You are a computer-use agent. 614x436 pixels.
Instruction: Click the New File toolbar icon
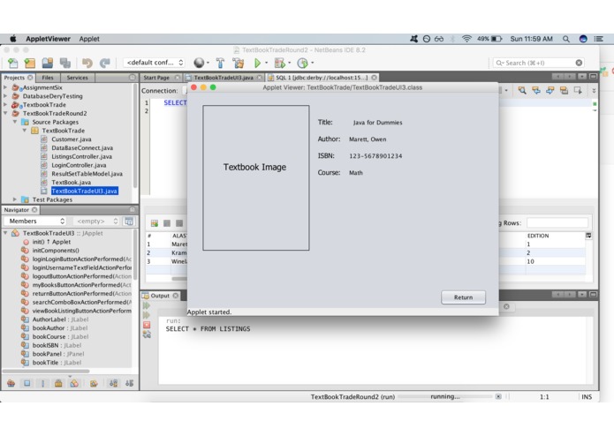(x=12, y=63)
